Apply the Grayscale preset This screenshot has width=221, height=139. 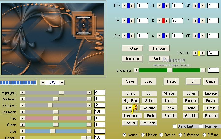tap(148, 123)
